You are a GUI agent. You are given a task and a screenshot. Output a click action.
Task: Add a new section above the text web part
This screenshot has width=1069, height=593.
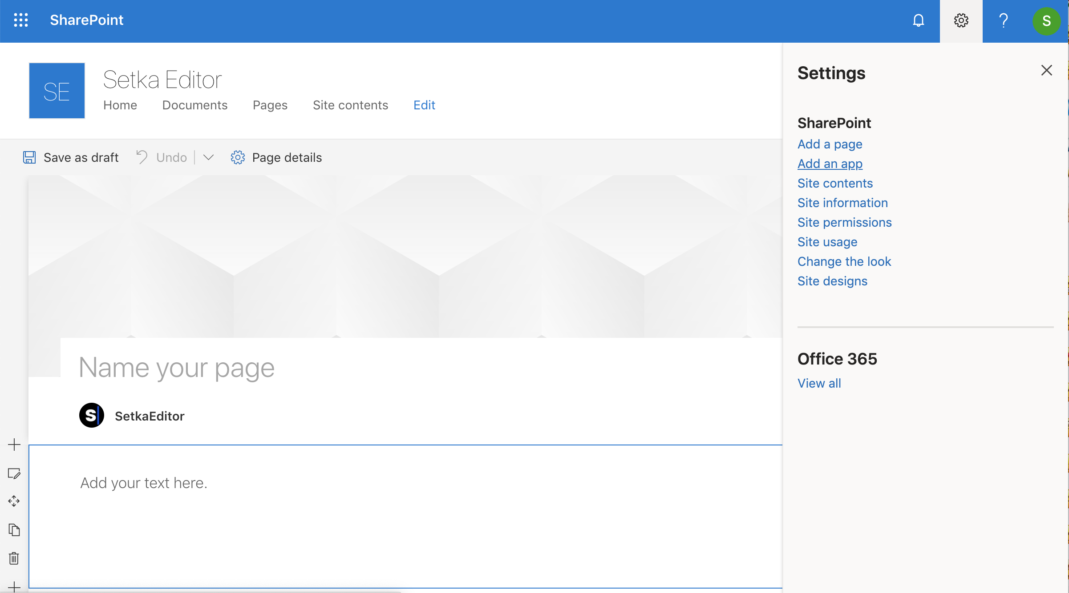[x=14, y=445]
